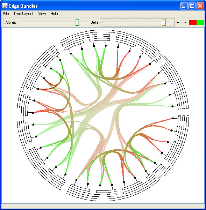
Task: Click the Alpha slider track left end
Action: tap(20, 22)
